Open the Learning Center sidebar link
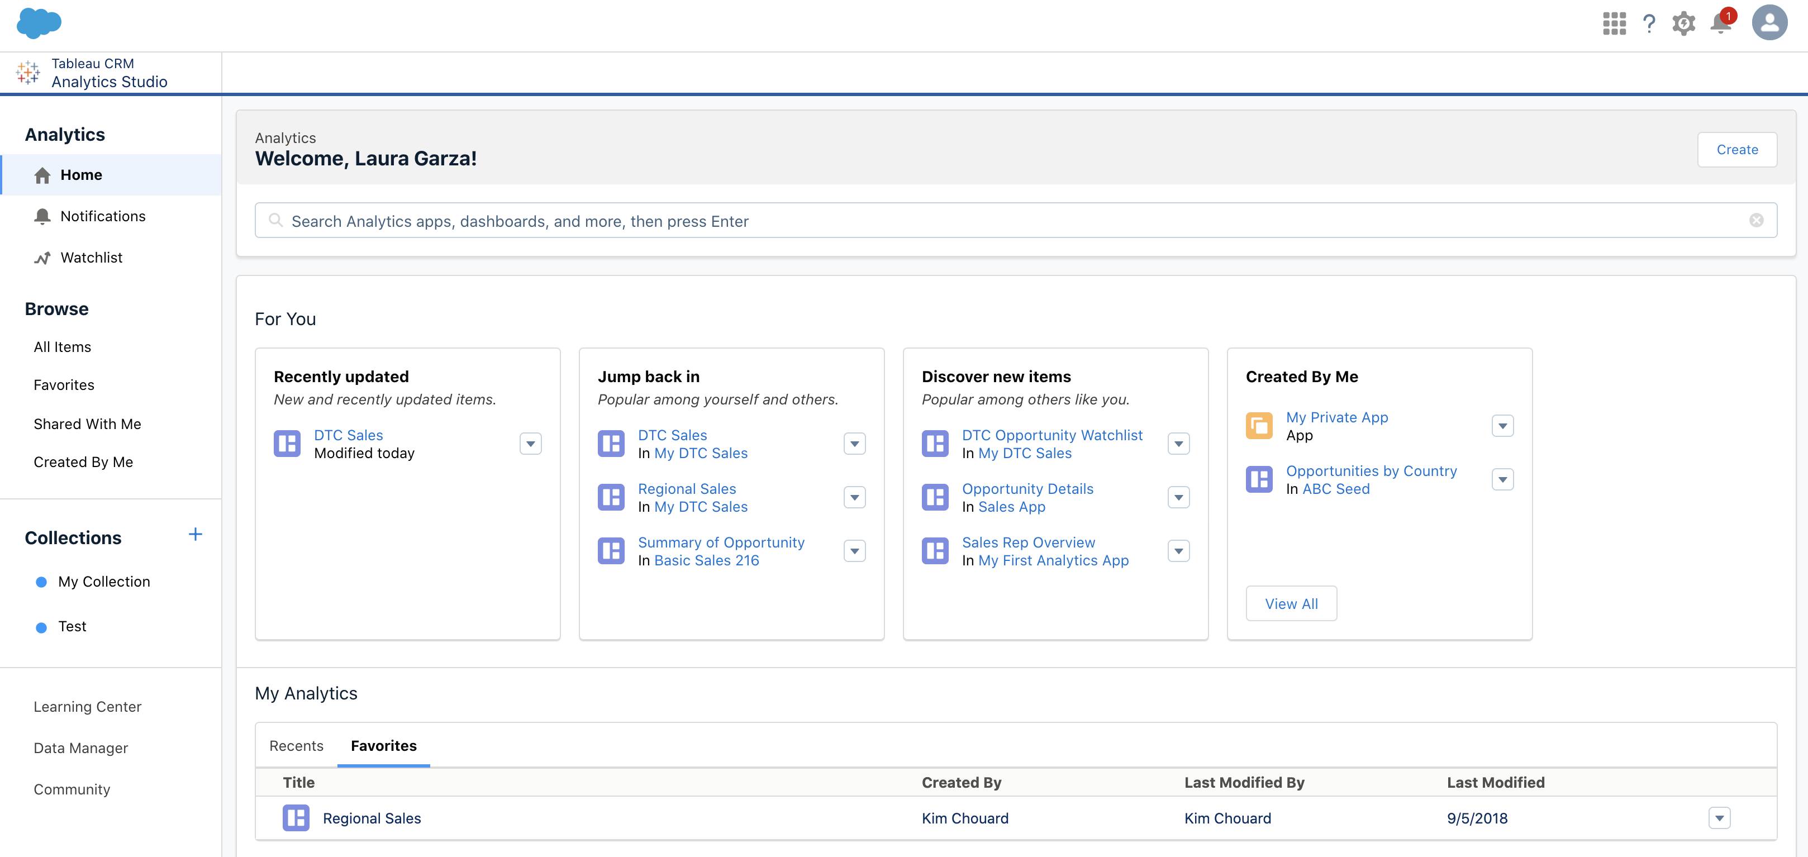 [88, 707]
